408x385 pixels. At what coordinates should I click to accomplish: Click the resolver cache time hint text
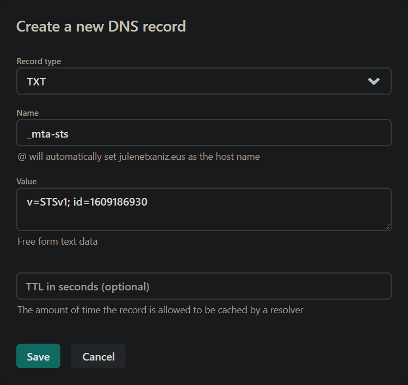(160, 310)
